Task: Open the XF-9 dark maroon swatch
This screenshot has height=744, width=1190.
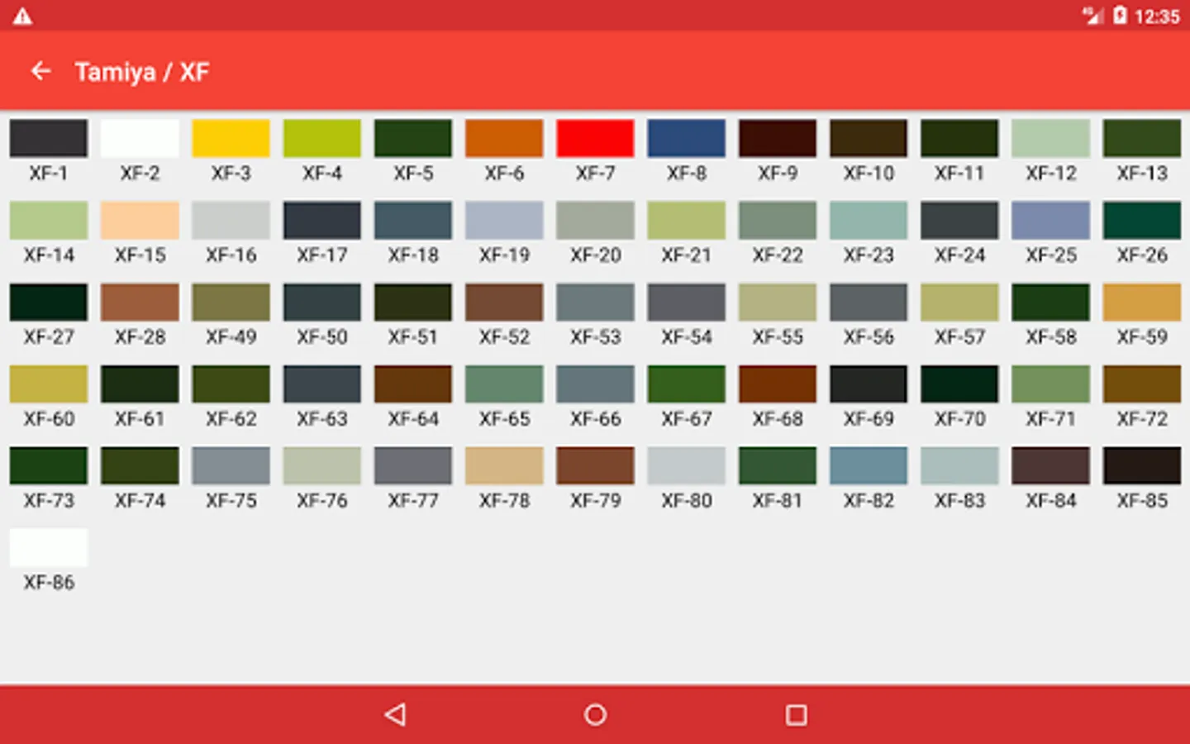Action: click(x=778, y=138)
